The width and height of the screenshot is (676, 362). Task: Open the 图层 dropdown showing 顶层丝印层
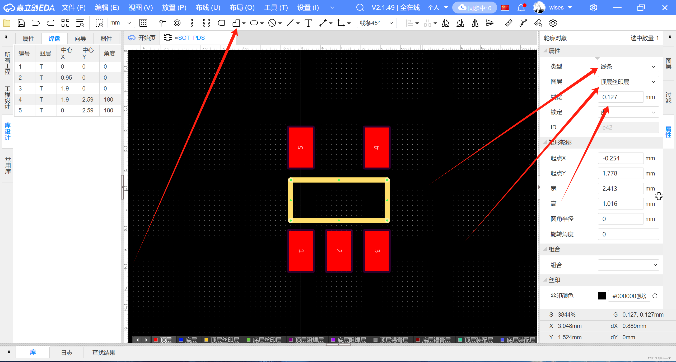(628, 82)
